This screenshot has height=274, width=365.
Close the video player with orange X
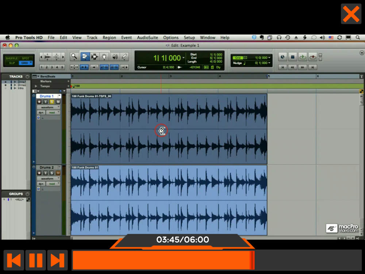click(351, 14)
